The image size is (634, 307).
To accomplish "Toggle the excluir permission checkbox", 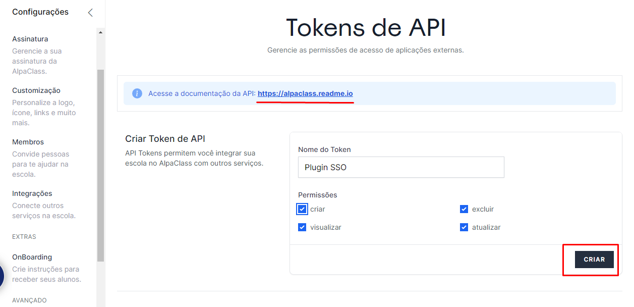I will [x=464, y=209].
